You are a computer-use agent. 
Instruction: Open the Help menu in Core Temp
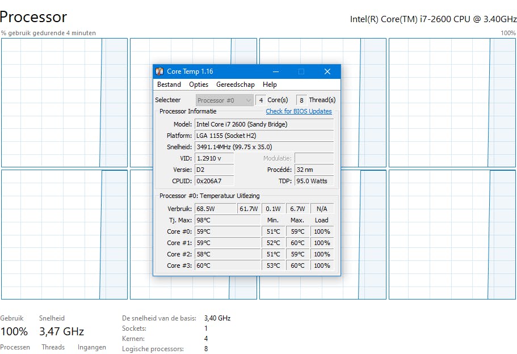click(270, 85)
